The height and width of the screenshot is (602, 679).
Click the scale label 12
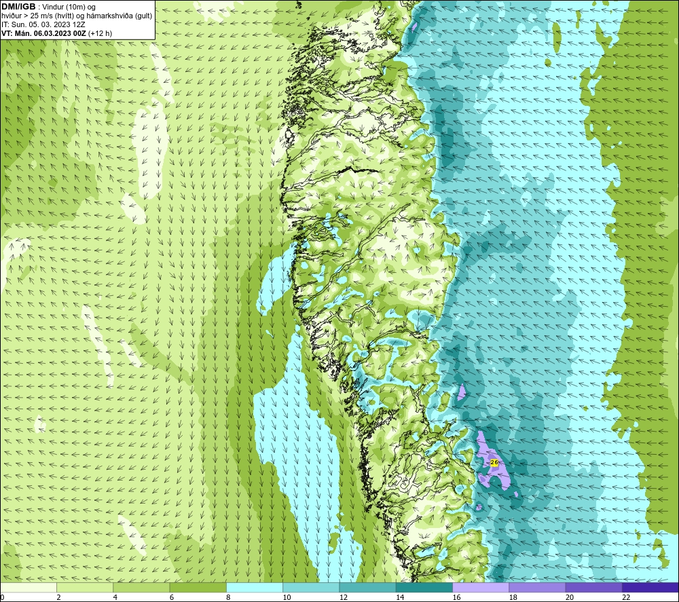pyautogui.click(x=344, y=597)
